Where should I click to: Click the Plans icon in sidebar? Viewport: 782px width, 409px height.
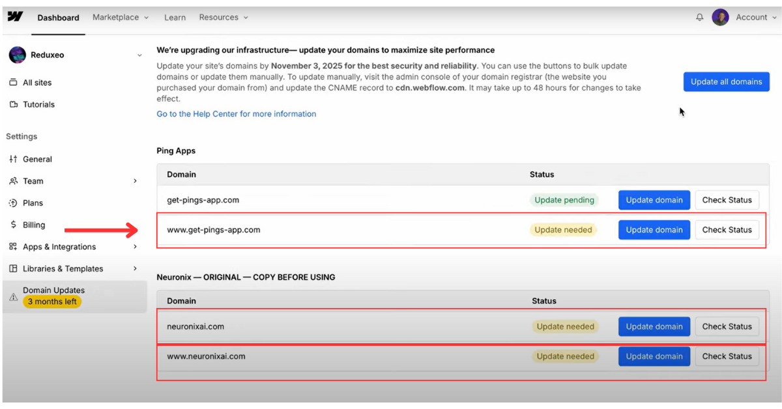click(13, 203)
